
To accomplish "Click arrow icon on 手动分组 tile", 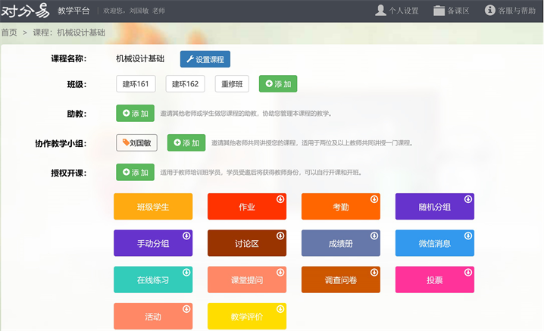I will [186, 236].
